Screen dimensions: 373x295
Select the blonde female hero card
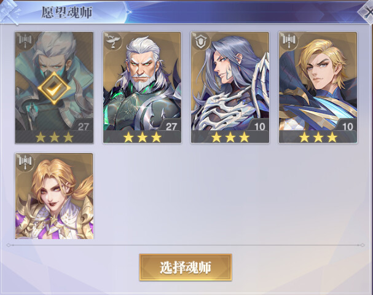pyautogui.click(x=54, y=196)
